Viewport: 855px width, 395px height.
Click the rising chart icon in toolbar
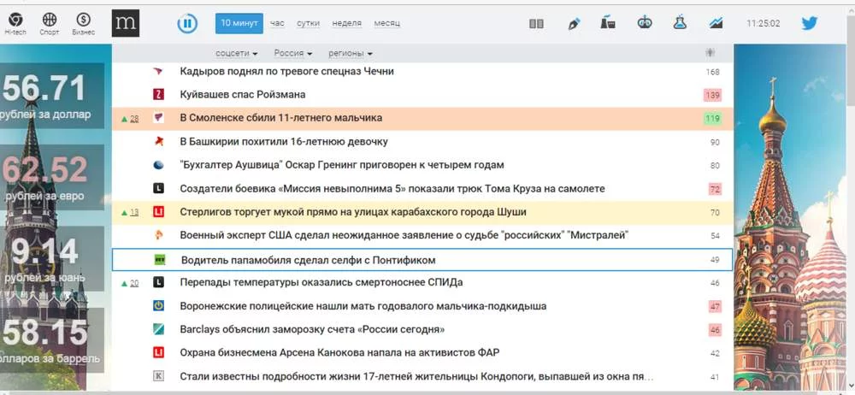pyautogui.click(x=716, y=24)
